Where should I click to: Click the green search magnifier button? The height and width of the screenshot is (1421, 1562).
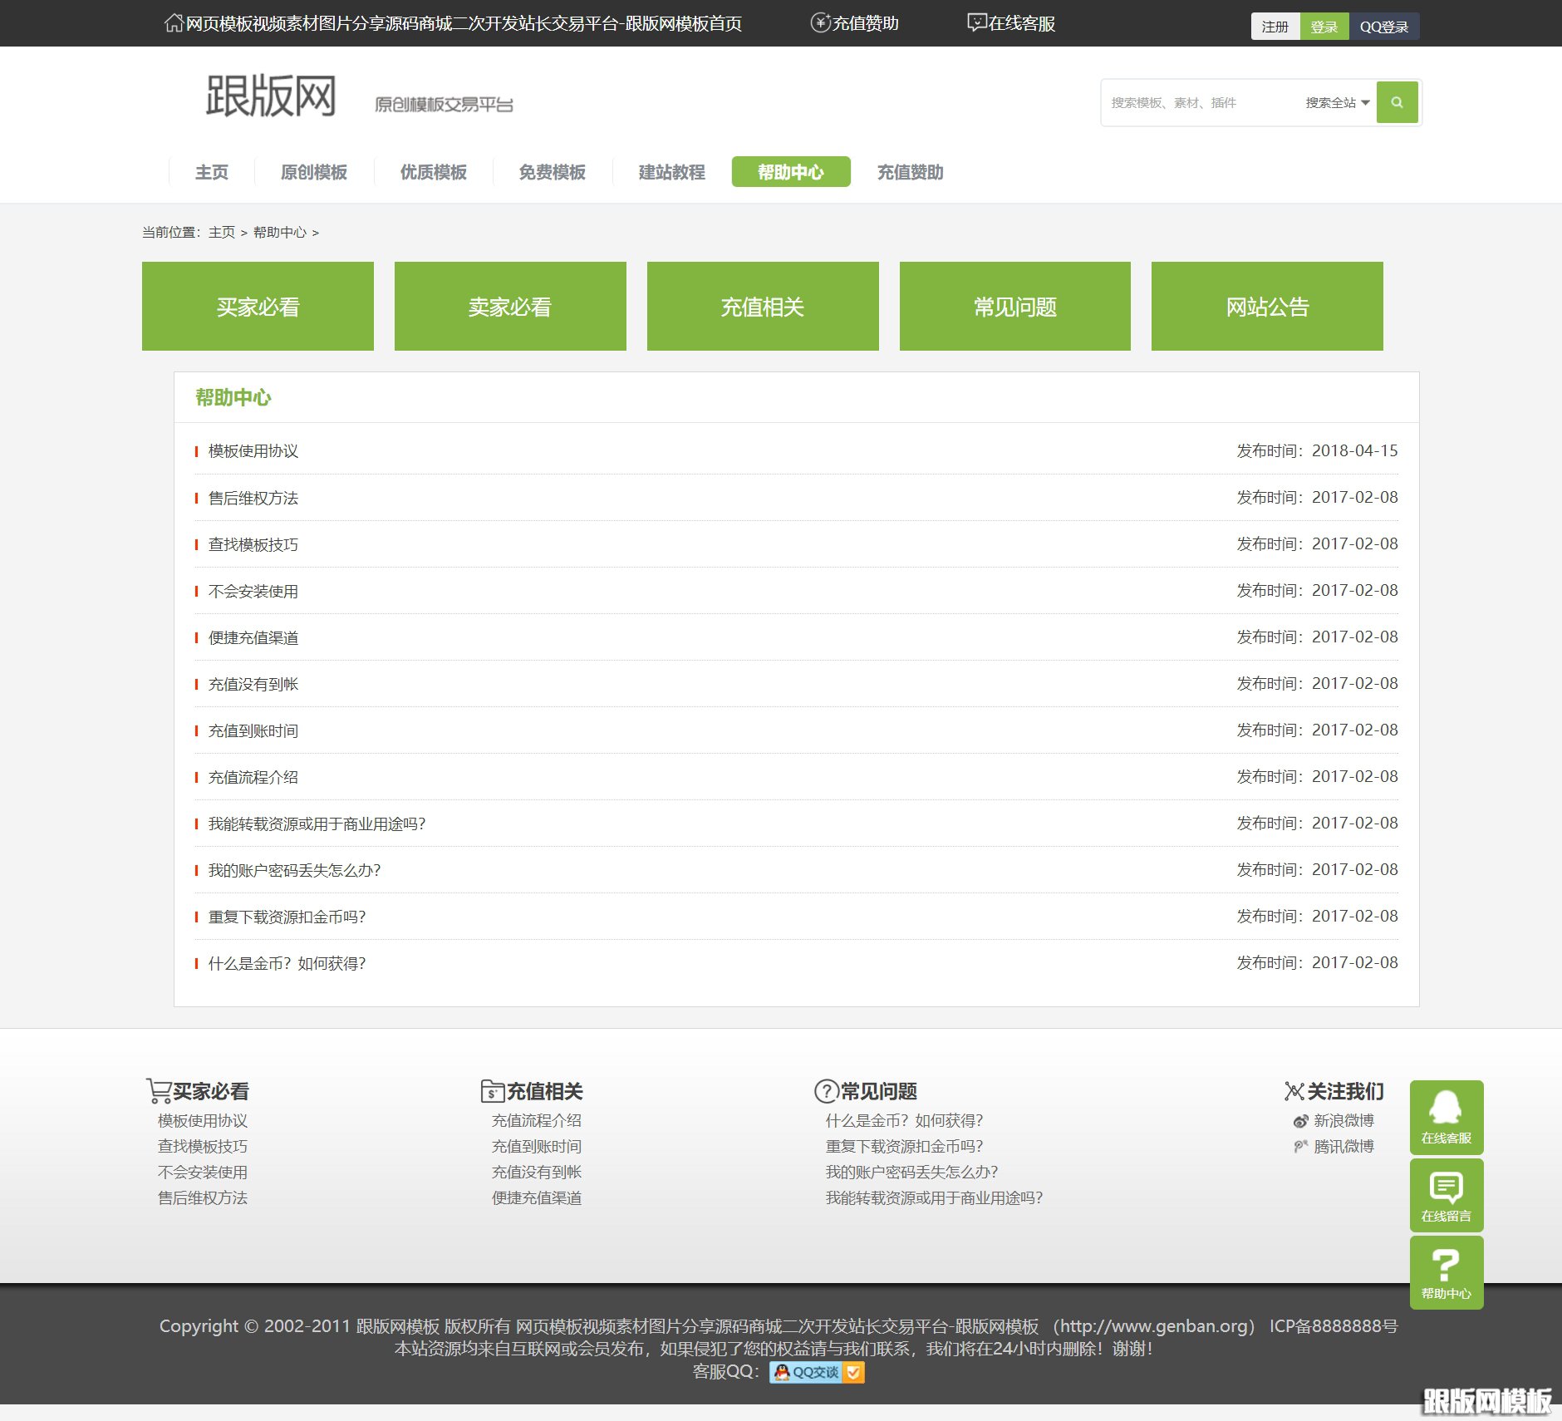click(x=1397, y=102)
